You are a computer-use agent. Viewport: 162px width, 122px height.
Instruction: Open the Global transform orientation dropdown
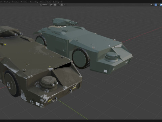(44, 5)
